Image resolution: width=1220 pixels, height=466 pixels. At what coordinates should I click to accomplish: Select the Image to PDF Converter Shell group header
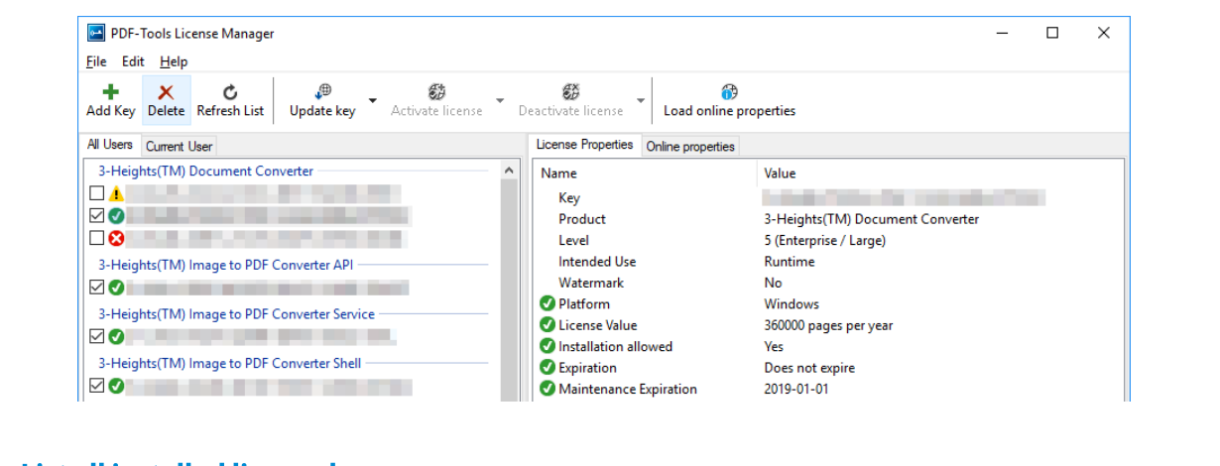point(229,363)
